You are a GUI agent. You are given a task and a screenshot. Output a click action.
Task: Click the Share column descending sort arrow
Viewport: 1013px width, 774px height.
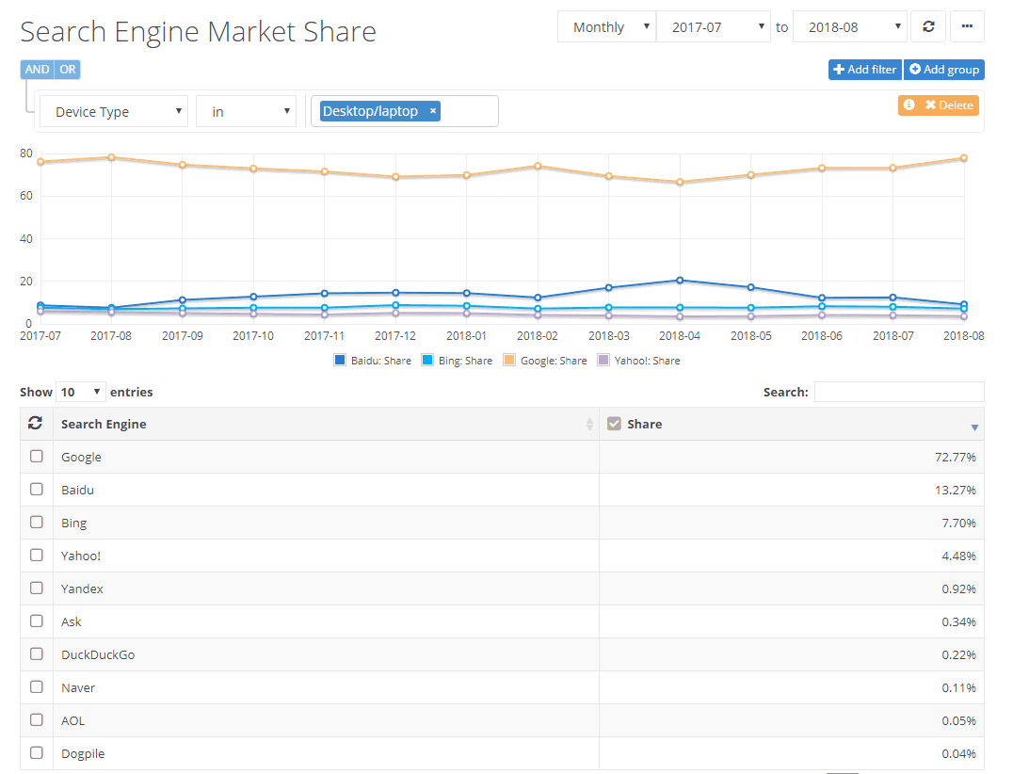pyautogui.click(x=974, y=427)
